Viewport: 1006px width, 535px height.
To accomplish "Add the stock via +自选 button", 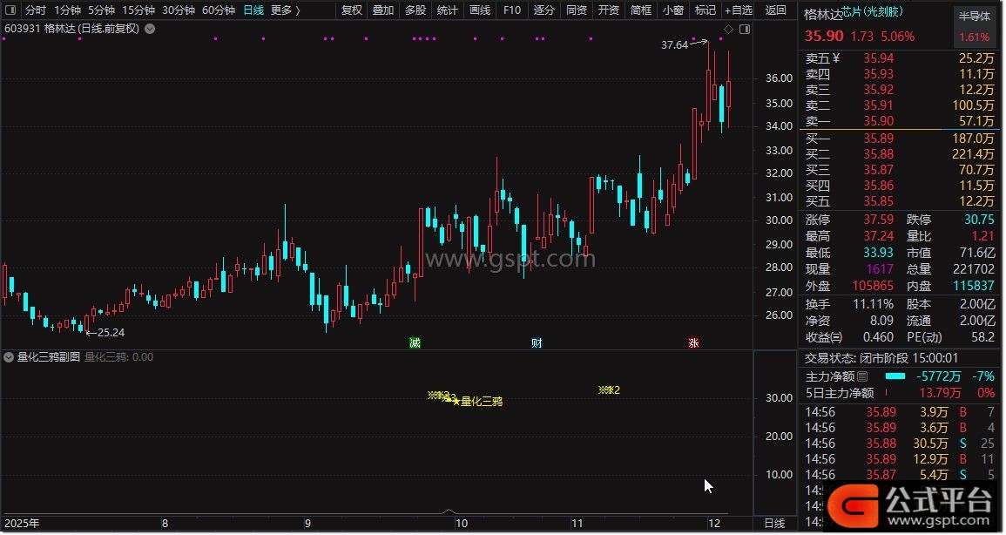I will click(737, 10).
